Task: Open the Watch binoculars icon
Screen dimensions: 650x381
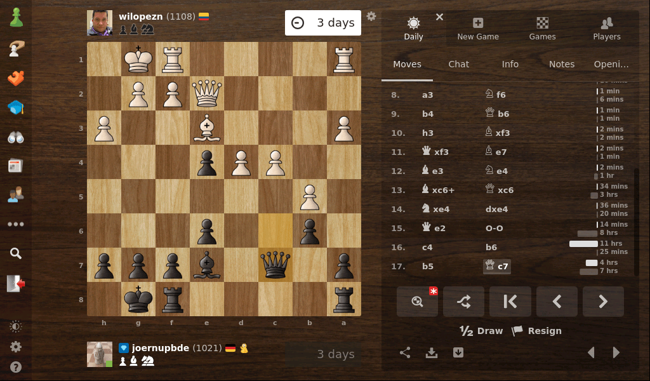Action: click(16, 137)
